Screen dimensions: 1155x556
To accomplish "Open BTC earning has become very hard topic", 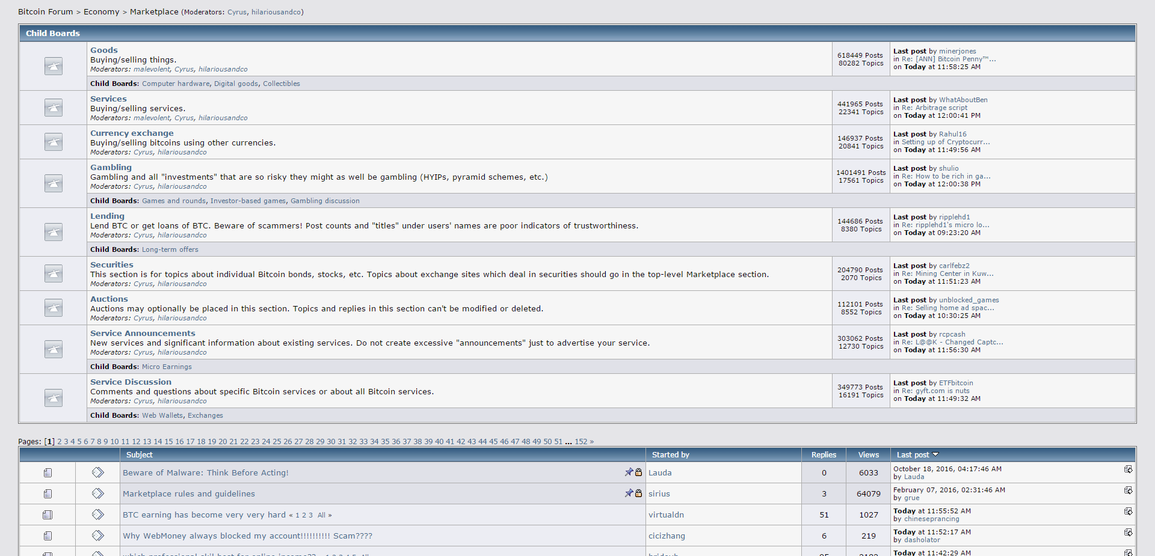I will pos(205,515).
